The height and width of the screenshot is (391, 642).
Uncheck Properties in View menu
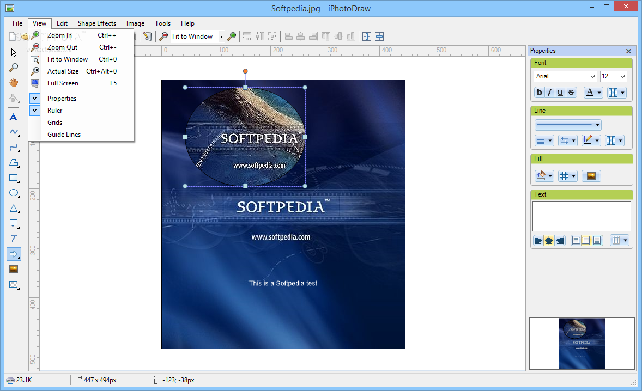point(62,99)
